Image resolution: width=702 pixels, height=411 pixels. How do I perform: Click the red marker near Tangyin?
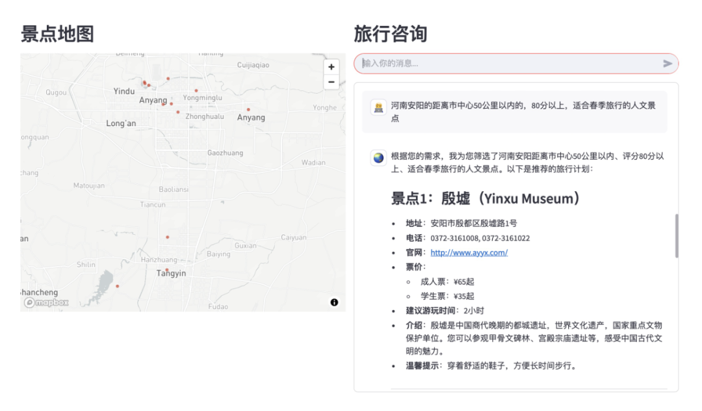[167, 269]
